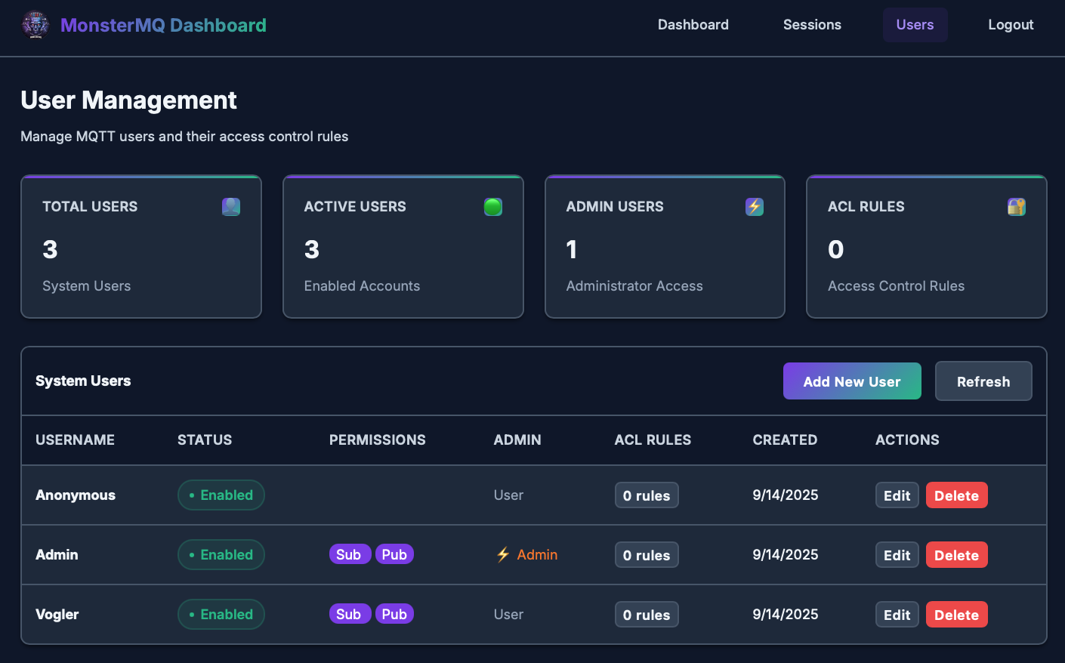Refresh the System Users list
Screen dimensions: 1065x663
(x=983, y=381)
